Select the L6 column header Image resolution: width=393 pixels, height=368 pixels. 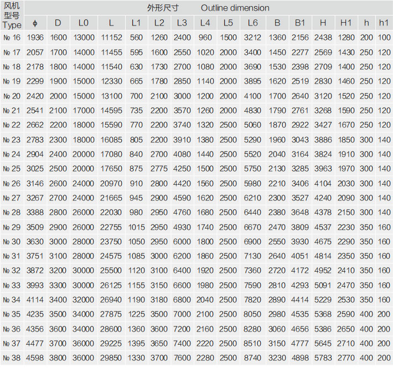[x=252, y=23]
